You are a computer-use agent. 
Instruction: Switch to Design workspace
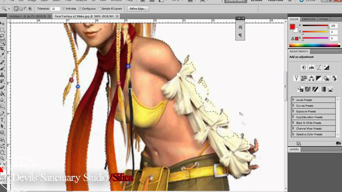(256, 1)
